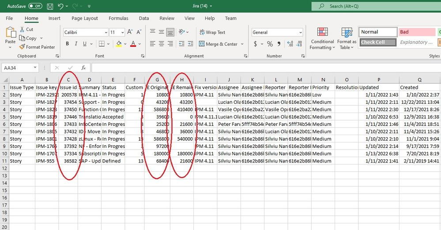
Task: Open the View tab
Action: point(189,18)
